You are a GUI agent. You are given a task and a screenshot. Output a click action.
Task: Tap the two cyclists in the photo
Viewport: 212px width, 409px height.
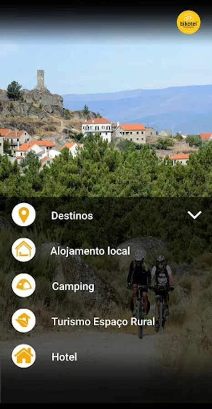point(151,292)
